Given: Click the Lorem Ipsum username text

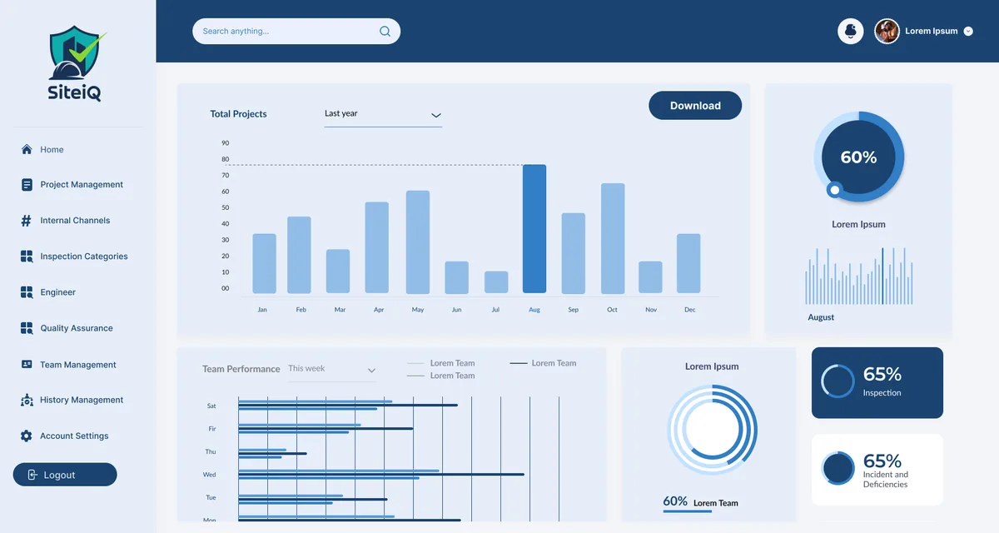Looking at the screenshot, I should (x=932, y=32).
